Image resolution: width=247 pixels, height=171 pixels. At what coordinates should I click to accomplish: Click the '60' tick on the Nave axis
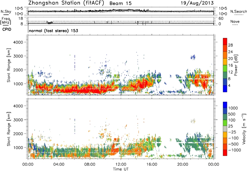pyautogui.click(x=221, y=19)
